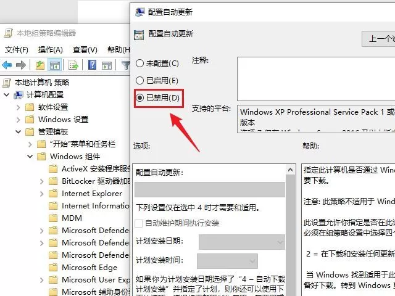The image size is (395, 296).
Task: Click the Export list toolbar icon
Action: click(x=73, y=65)
